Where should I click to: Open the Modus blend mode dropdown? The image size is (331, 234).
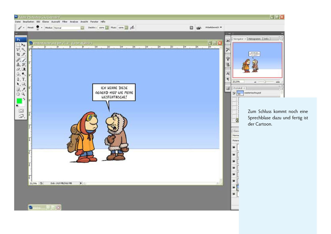[x=82, y=27]
